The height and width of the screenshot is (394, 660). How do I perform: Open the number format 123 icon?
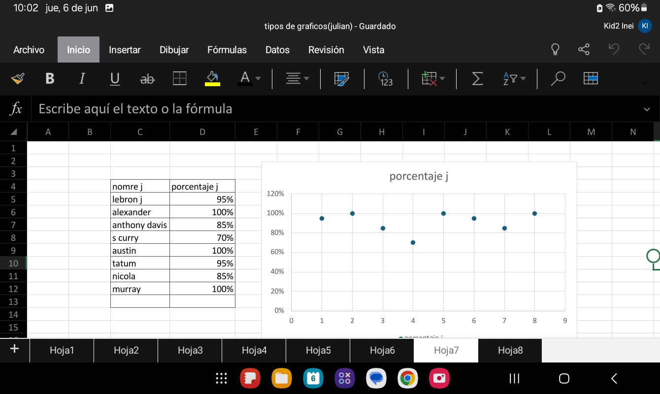385,79
